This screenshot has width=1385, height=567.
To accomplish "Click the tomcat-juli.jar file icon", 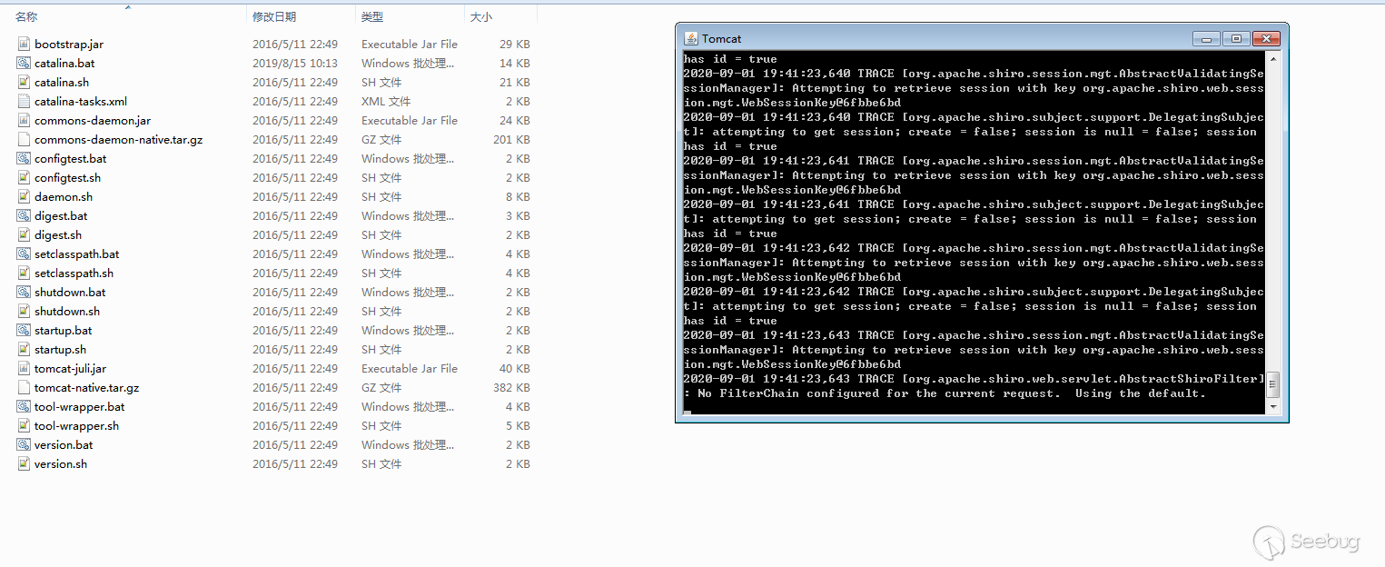I will click(24, 368).
